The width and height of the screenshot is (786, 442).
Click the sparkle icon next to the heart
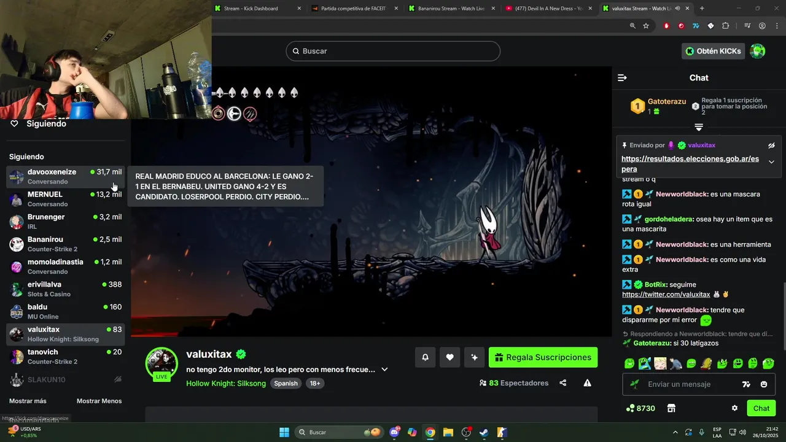[474, 357]
